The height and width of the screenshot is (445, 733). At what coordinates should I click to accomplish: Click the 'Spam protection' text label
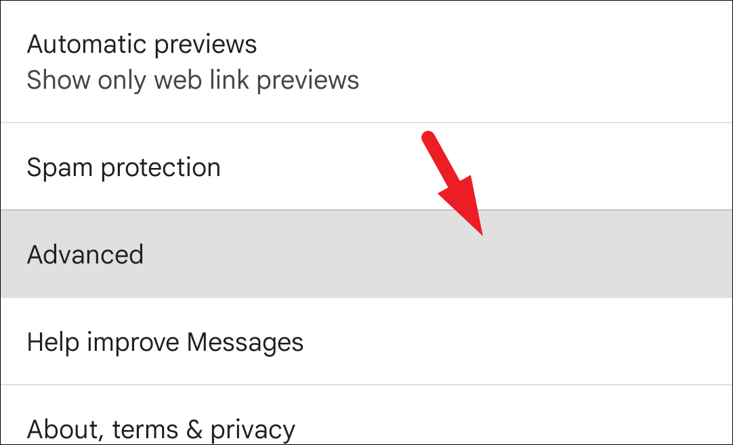[x=123, y=167]
